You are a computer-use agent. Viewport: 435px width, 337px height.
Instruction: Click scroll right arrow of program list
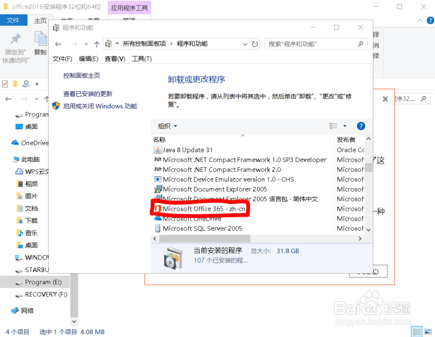click(x=360, y=239)
